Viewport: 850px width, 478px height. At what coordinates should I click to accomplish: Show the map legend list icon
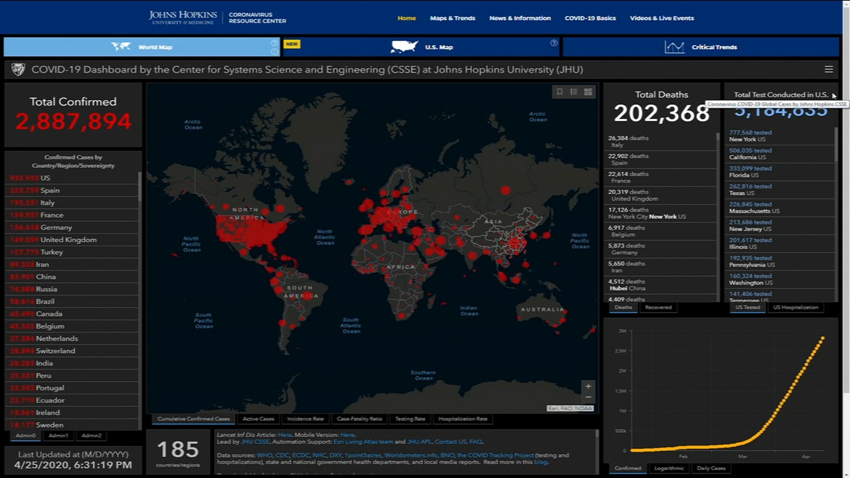(x=574, y=92)
